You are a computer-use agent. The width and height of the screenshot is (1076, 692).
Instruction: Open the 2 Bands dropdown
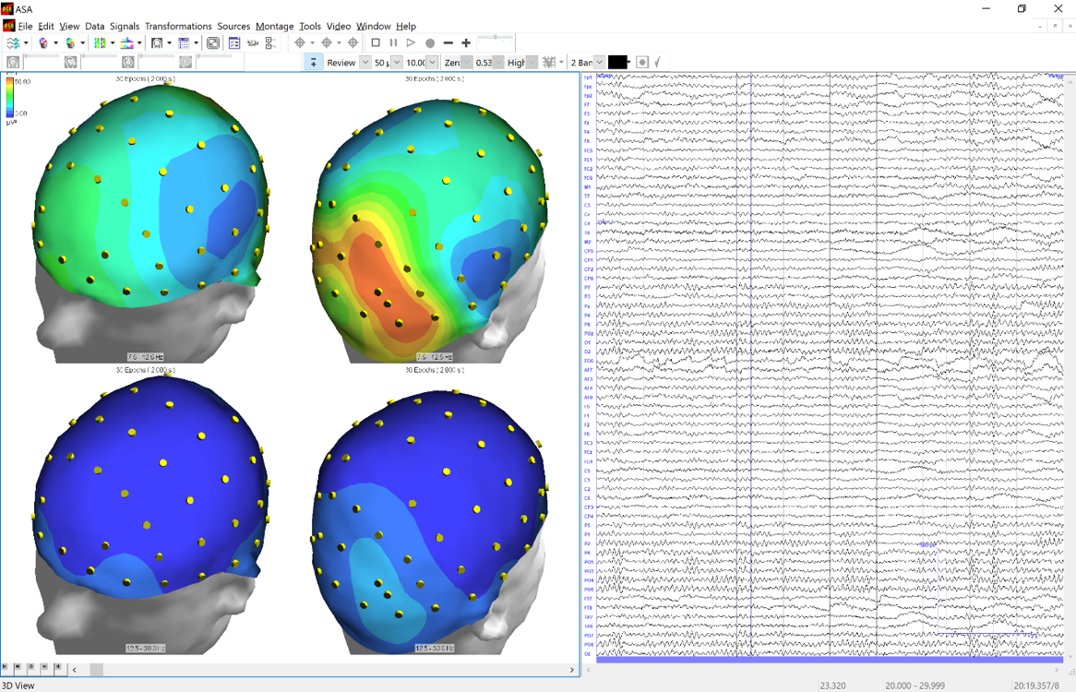point(600,62)
